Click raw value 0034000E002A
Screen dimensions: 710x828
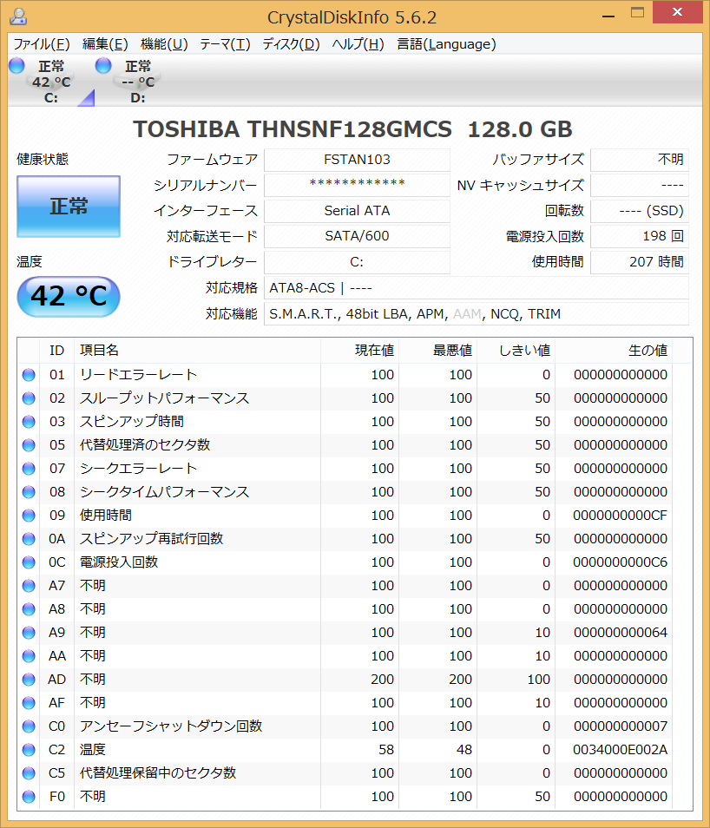point(621,750)
